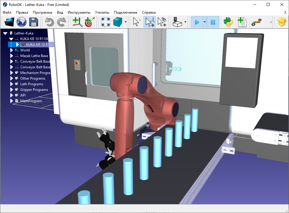Collapse the Lather-Kuka station tree
The image size is (289, 213).
tap(5, 33)
